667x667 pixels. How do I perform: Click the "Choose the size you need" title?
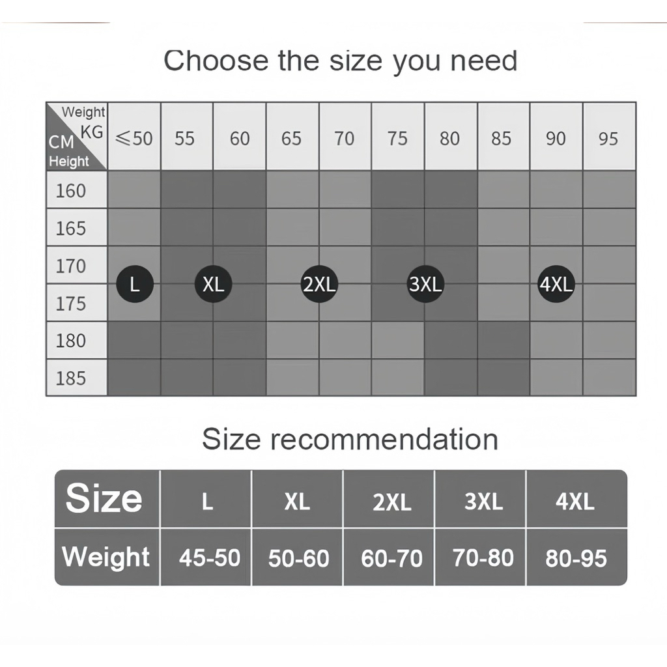tap(340, 61)
